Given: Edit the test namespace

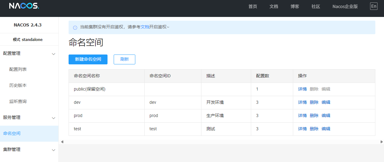Looking at the screenshot, I should pyautogui.click(x=326, y=129).
